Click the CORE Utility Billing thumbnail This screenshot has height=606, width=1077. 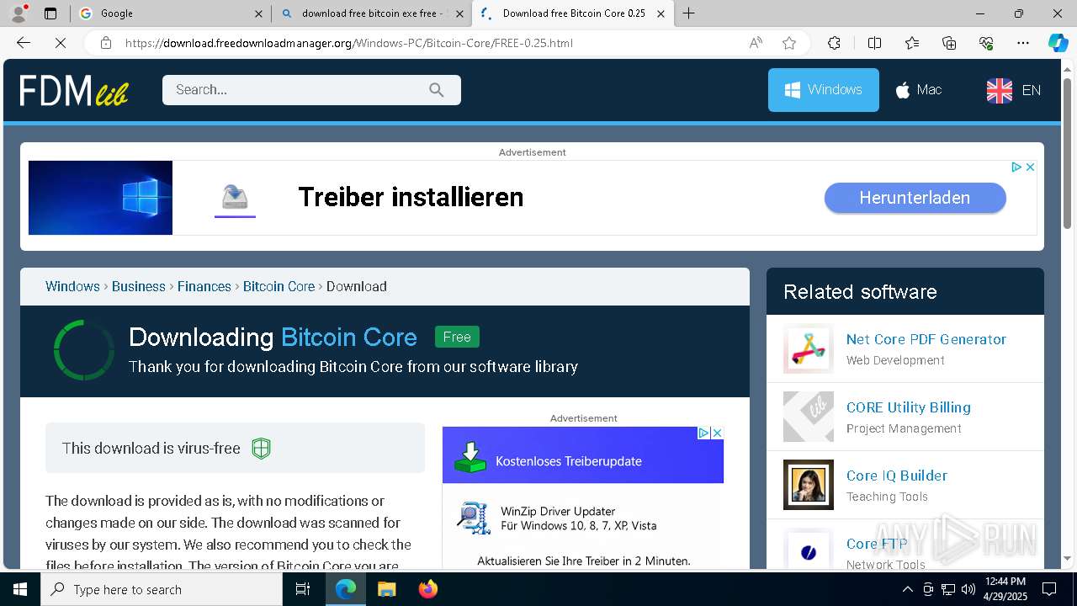pyautogui.click(x=809, y=417)
